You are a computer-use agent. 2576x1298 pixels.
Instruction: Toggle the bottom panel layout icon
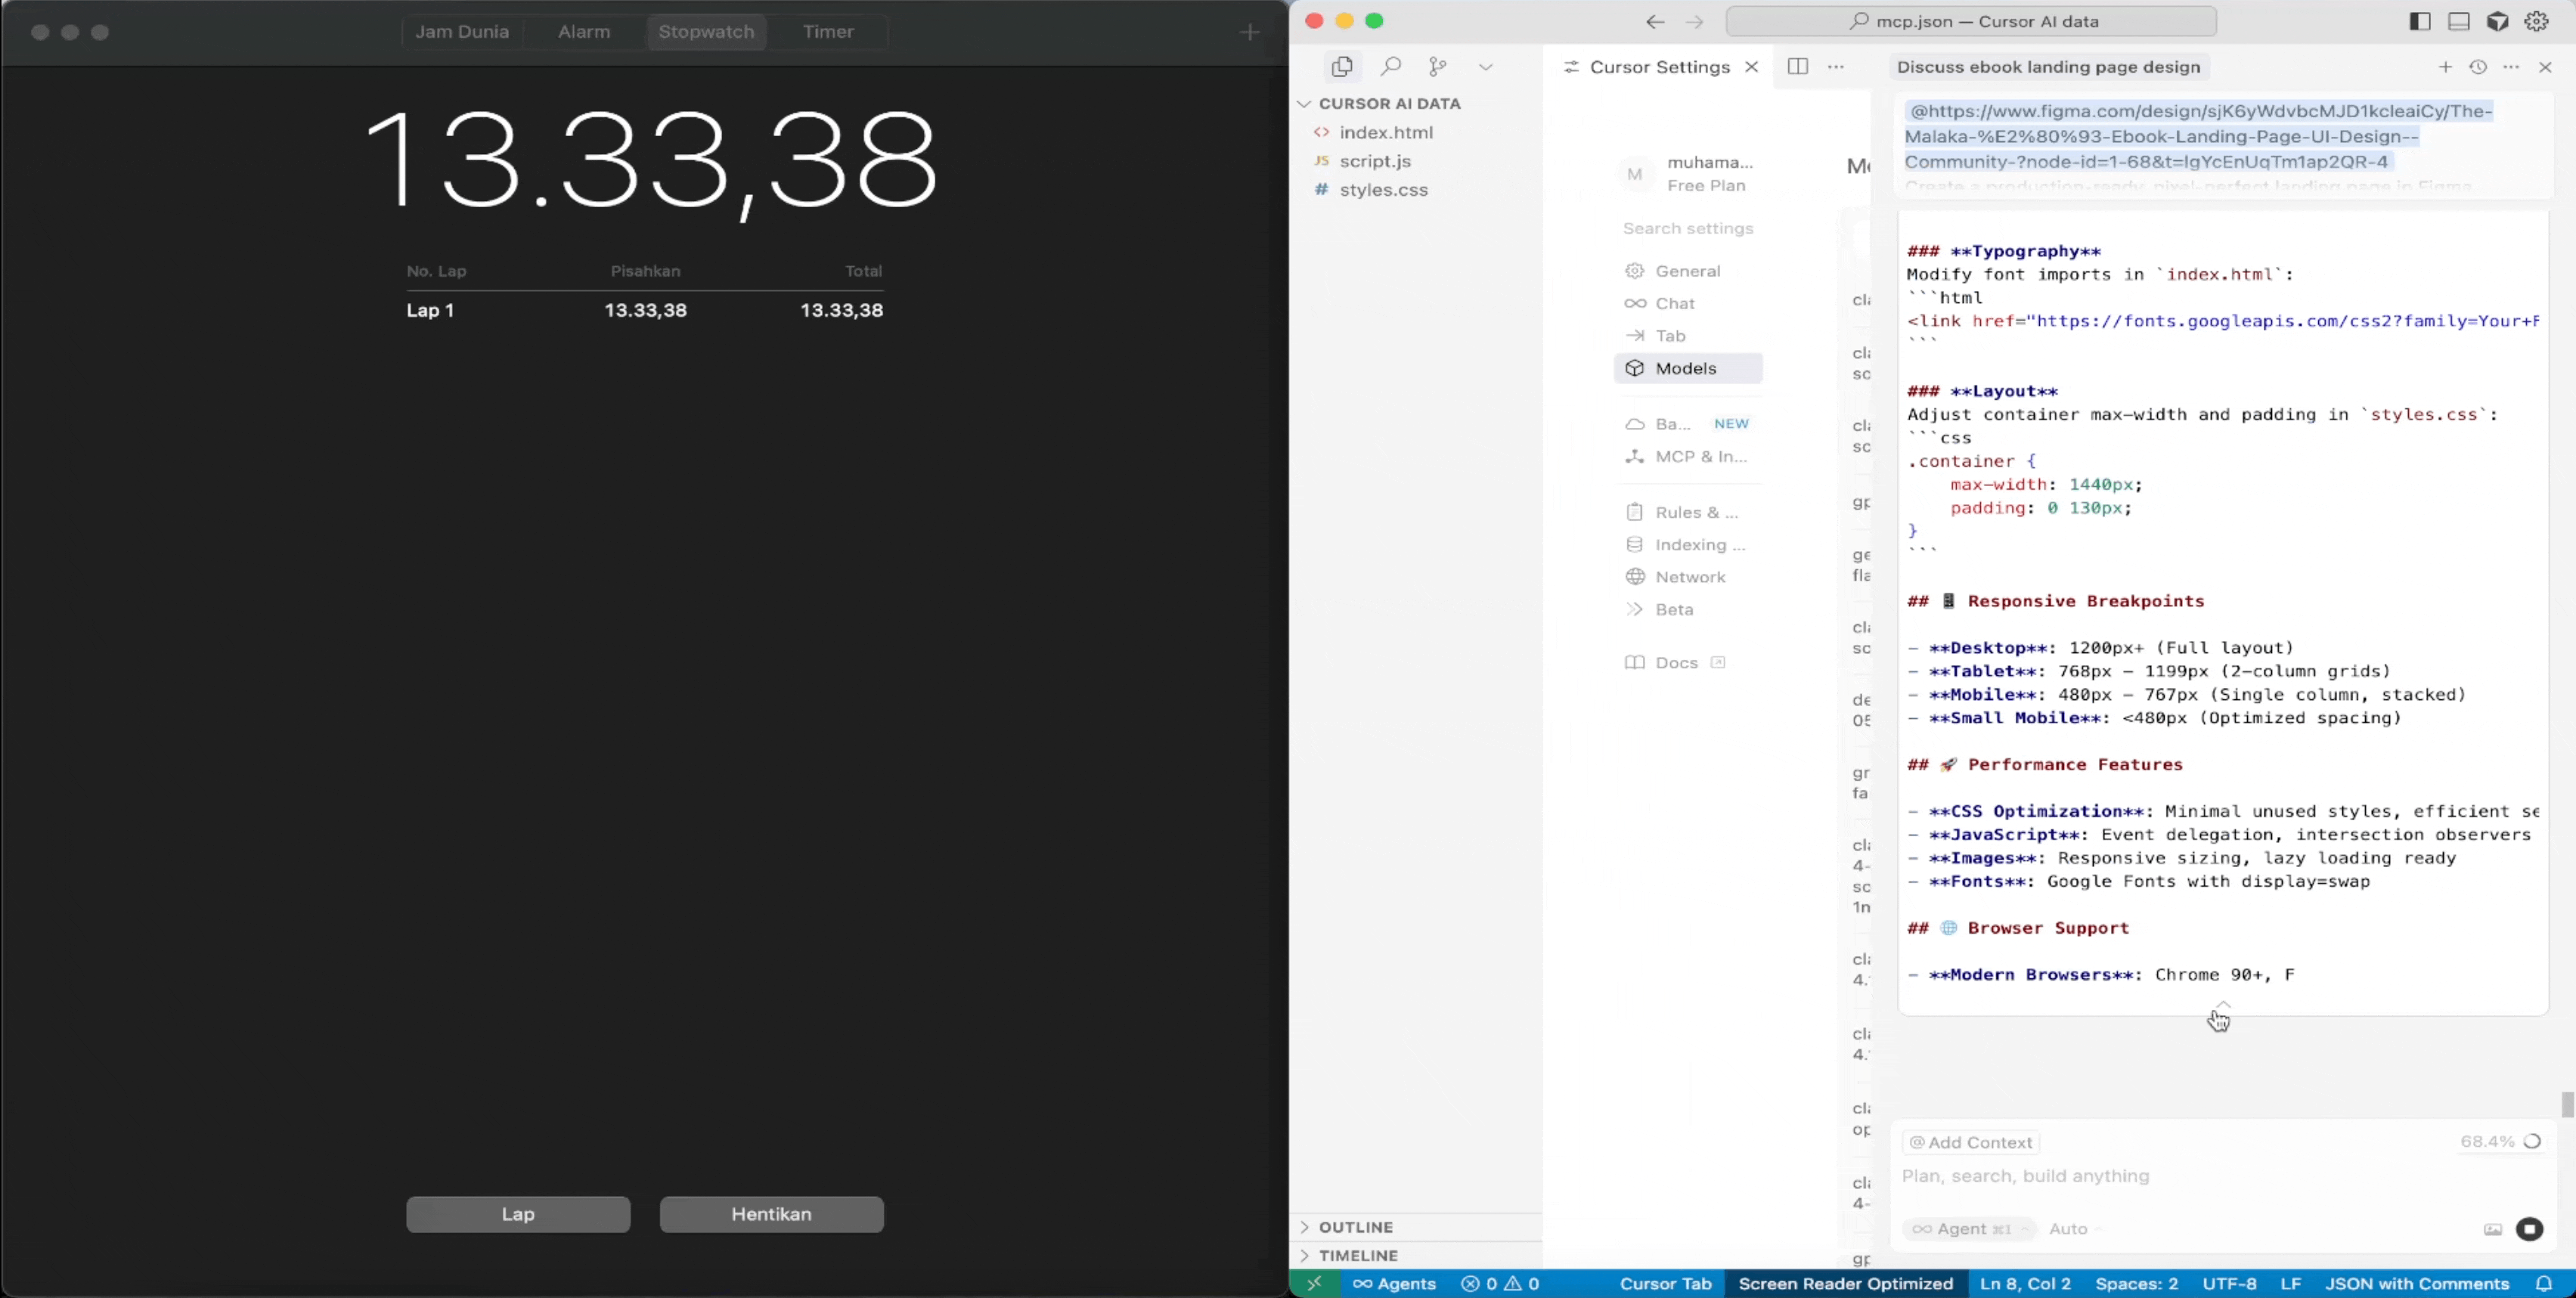2459,22
